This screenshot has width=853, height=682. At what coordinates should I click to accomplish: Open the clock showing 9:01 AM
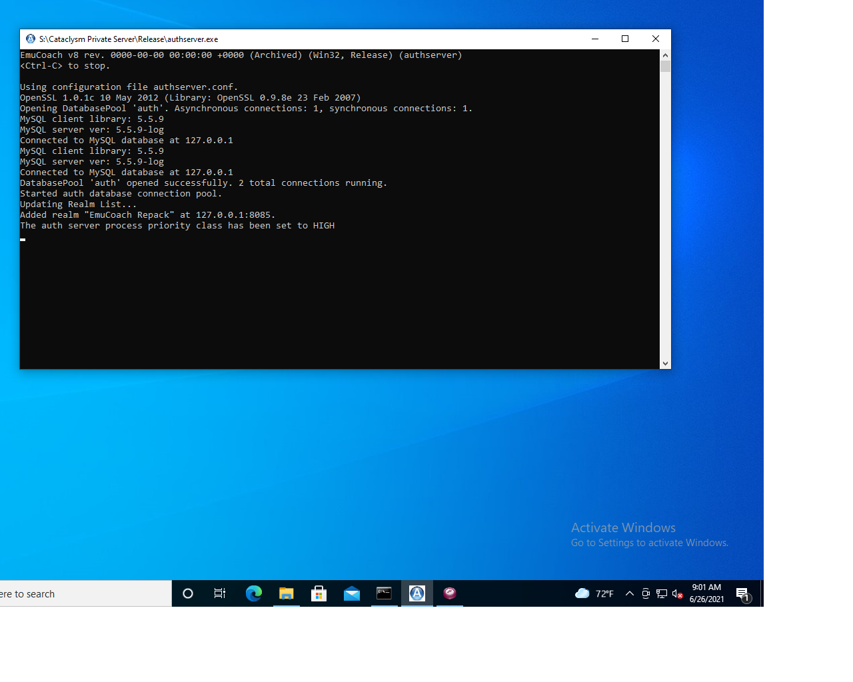[706, 593]
